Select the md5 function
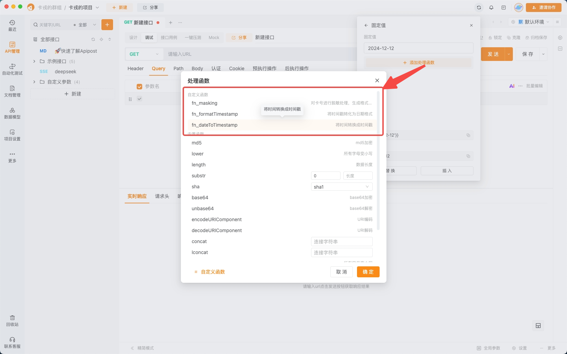Screen dimensions: 567x354 click(x=282, y=143)
